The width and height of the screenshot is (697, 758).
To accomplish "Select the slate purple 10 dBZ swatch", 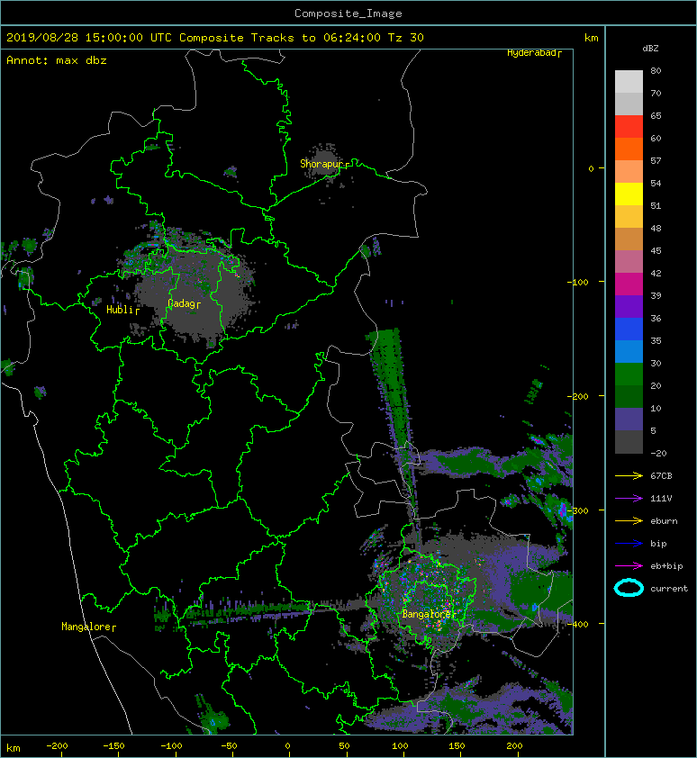I will point(629,419).
